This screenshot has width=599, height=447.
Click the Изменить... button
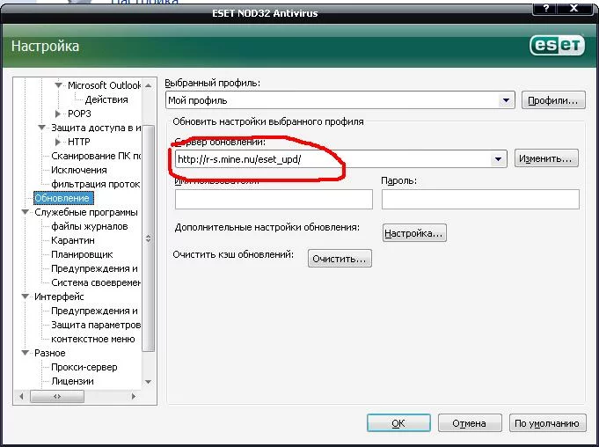click(x=546, y=158)
